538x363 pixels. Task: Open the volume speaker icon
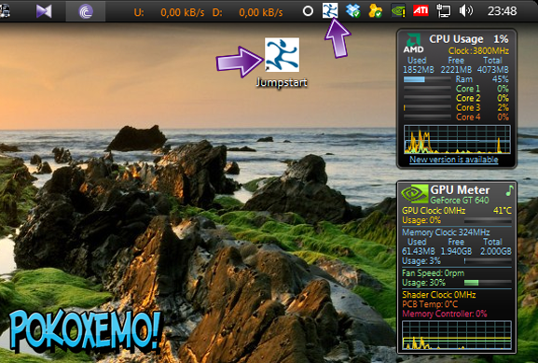(465, 11)
